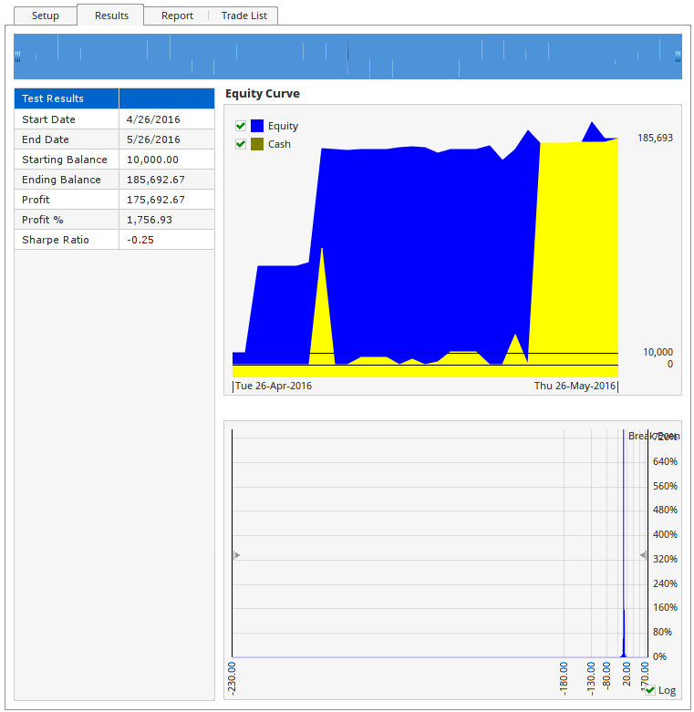
Task: Select the End Date value 5/26/2016
Action: coord(153,139)
